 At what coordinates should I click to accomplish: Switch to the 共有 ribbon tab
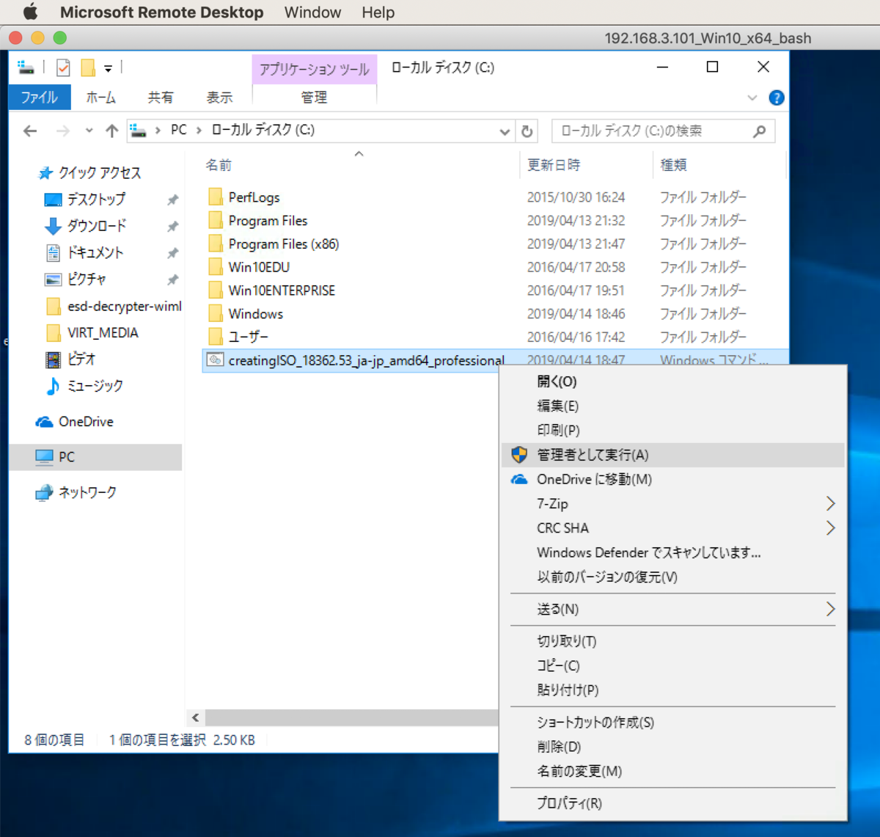(x=161, y=97)
